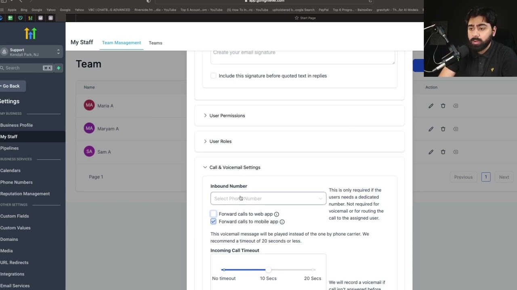517x290 pixels.
Task: Expand the User Roles section
Action: 299,141
